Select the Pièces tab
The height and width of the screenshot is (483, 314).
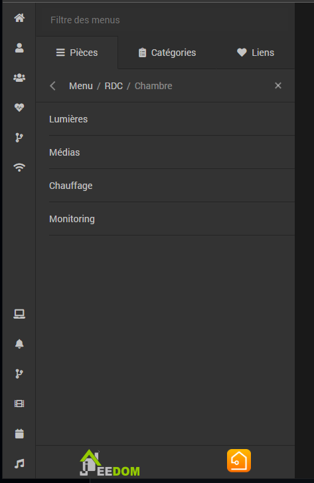point(77,53)
